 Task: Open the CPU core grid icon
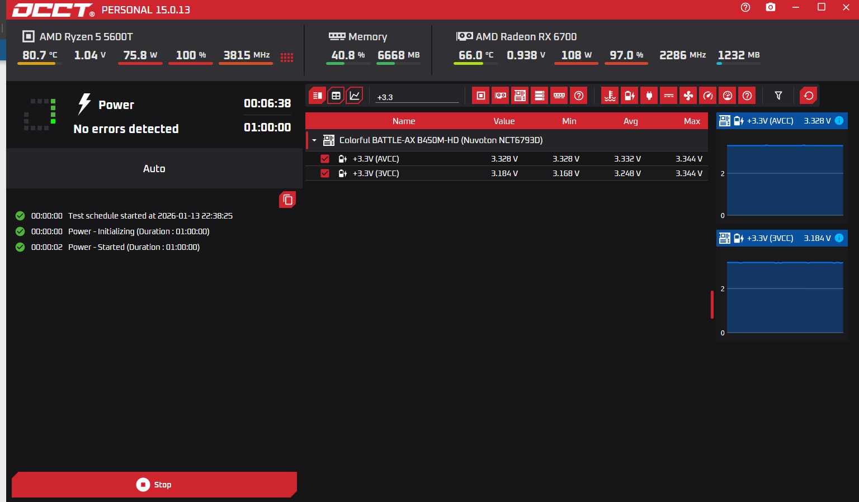point(287,57)
